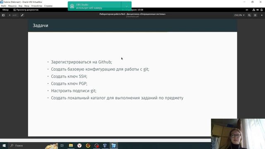Open the OBS Studio taskbar icon

click(96, 145)
